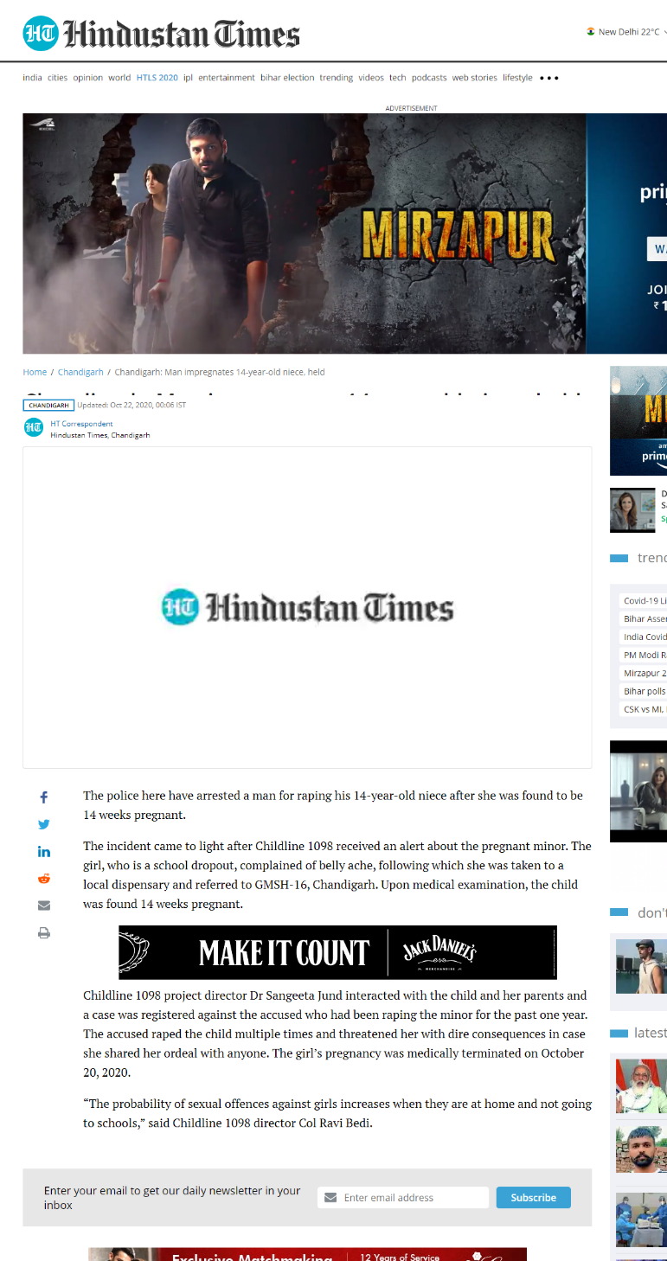Screen dimensions: 667x1261
Task: Focus the Enter email address field
Action: tap(403, 1198)
